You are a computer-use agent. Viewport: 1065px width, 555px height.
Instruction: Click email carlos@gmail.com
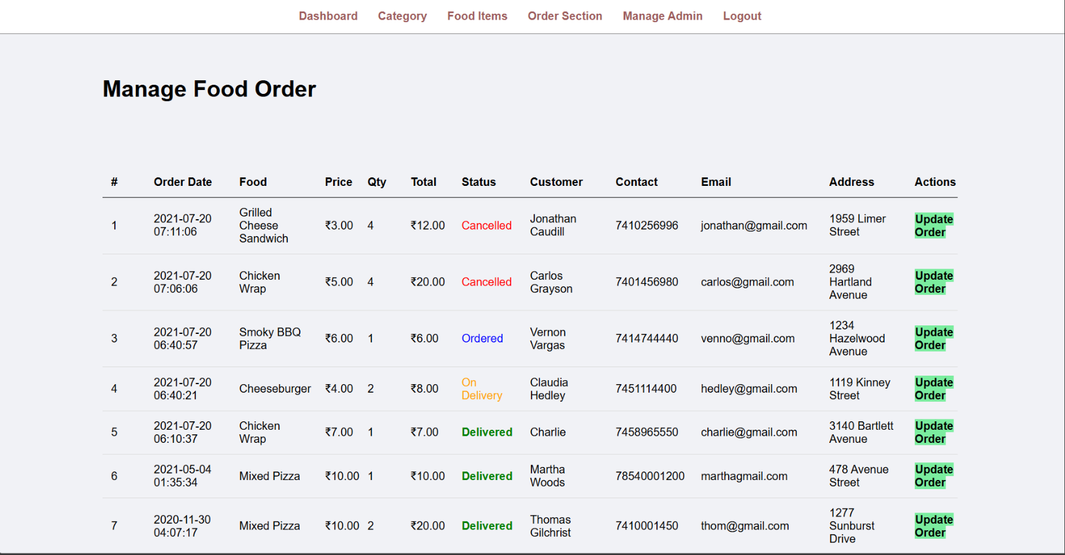[x=748, y=282]
